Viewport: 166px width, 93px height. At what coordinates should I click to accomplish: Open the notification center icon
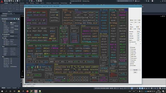[x=163, y=91]
